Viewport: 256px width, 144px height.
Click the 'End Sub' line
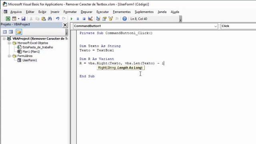click(x=87, y=76)
